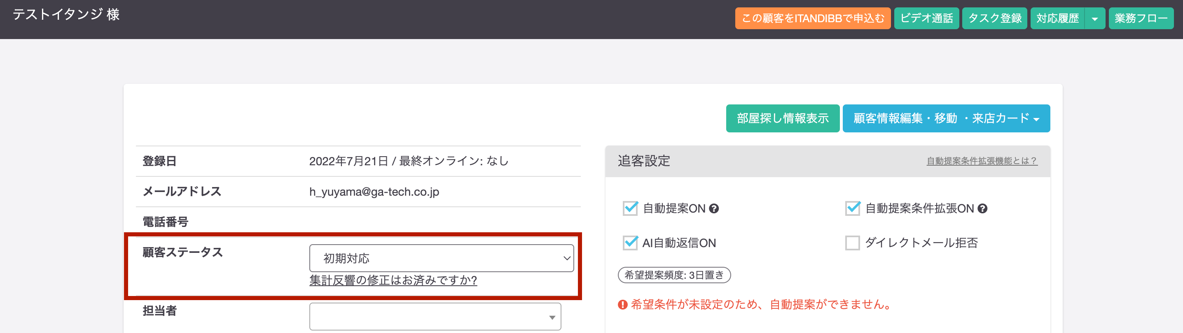This screenshot has width=1183, height=333.
Task: Open the 顧客情報編集・移動・来店カード dropdown
Action: tap(946, 119)
